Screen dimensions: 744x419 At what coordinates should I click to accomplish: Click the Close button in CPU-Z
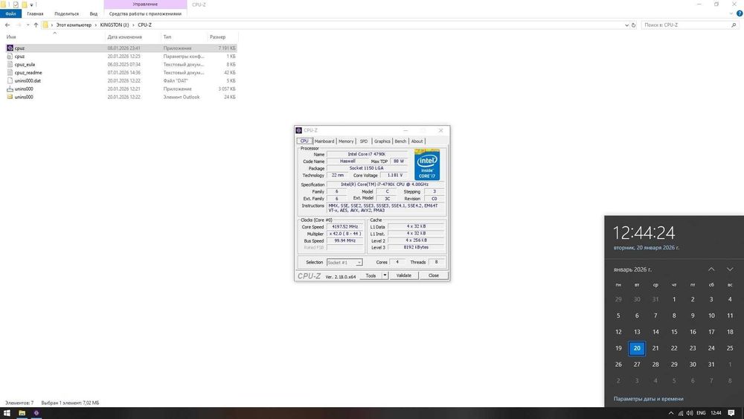[x=434, y=275]
